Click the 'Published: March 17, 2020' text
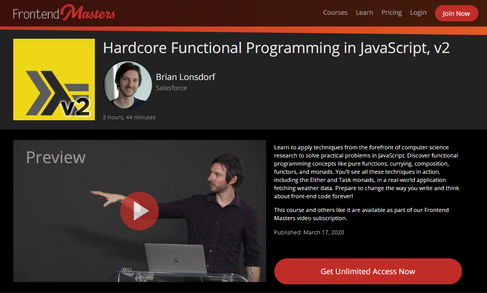Viewport: 487px width, 293px height. [309, 232]
